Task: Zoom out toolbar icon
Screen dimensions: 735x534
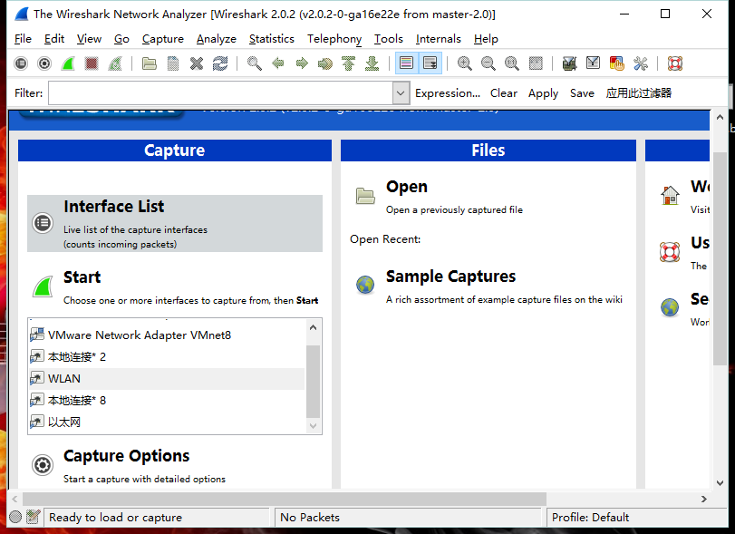Action: (x=488, y=63)
